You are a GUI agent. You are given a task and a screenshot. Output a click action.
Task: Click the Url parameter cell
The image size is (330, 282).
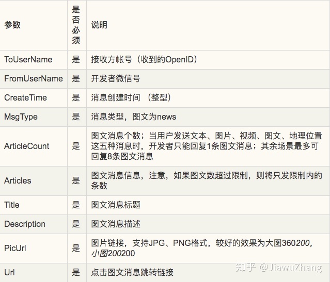9,273
